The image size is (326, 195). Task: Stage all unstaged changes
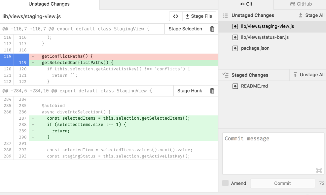tap(311, 15)
